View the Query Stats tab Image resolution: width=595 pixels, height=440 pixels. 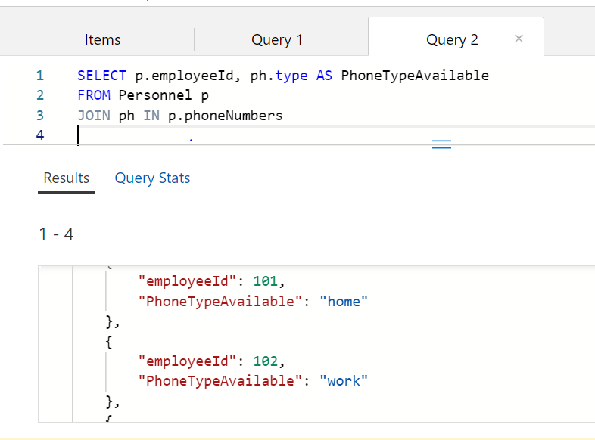point(152,178)
